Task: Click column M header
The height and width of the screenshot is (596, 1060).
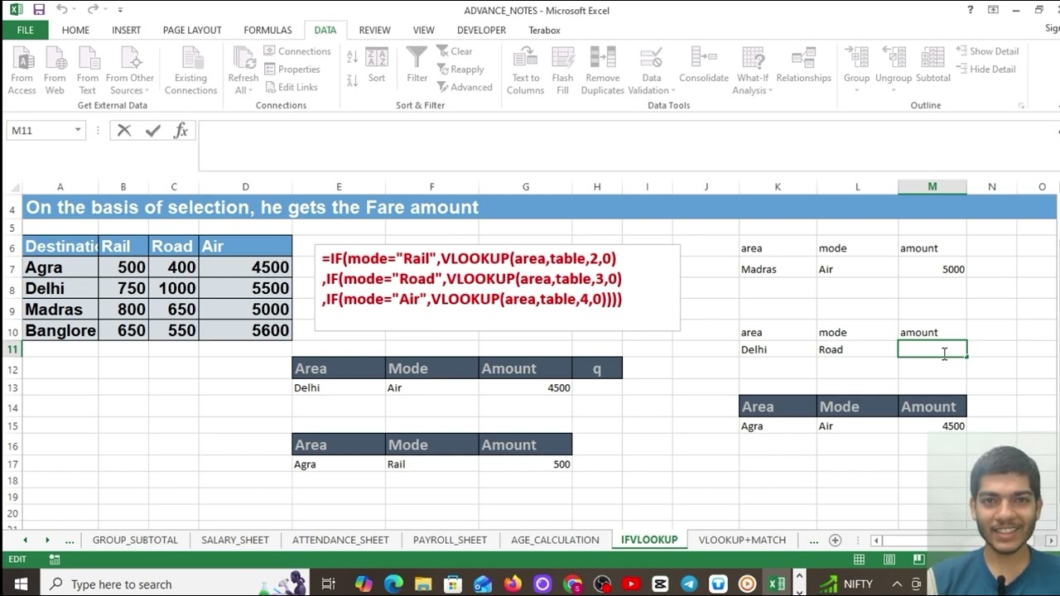Action: [x=932, y=187]
